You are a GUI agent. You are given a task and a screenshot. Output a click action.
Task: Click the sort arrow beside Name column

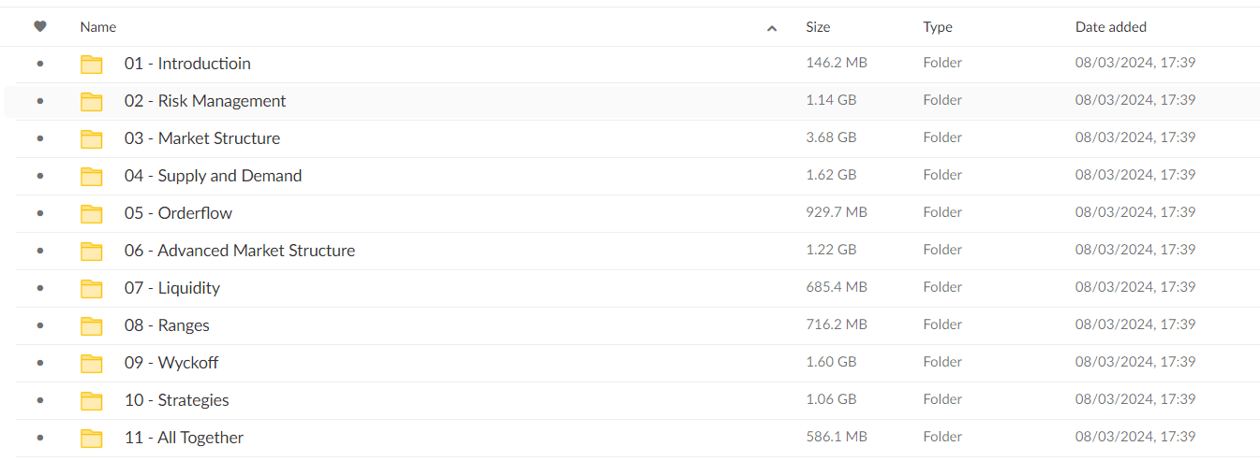[x=772, y=28]
